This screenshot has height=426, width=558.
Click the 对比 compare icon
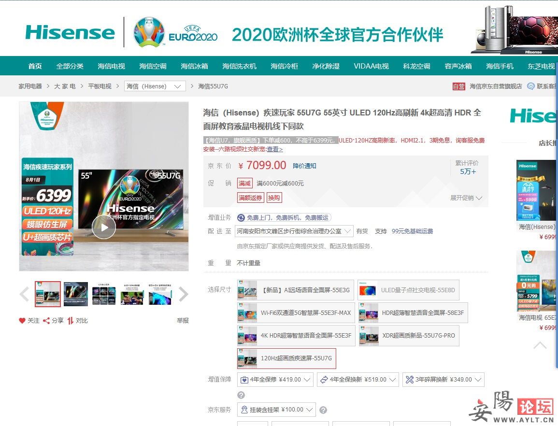(71, 321)
